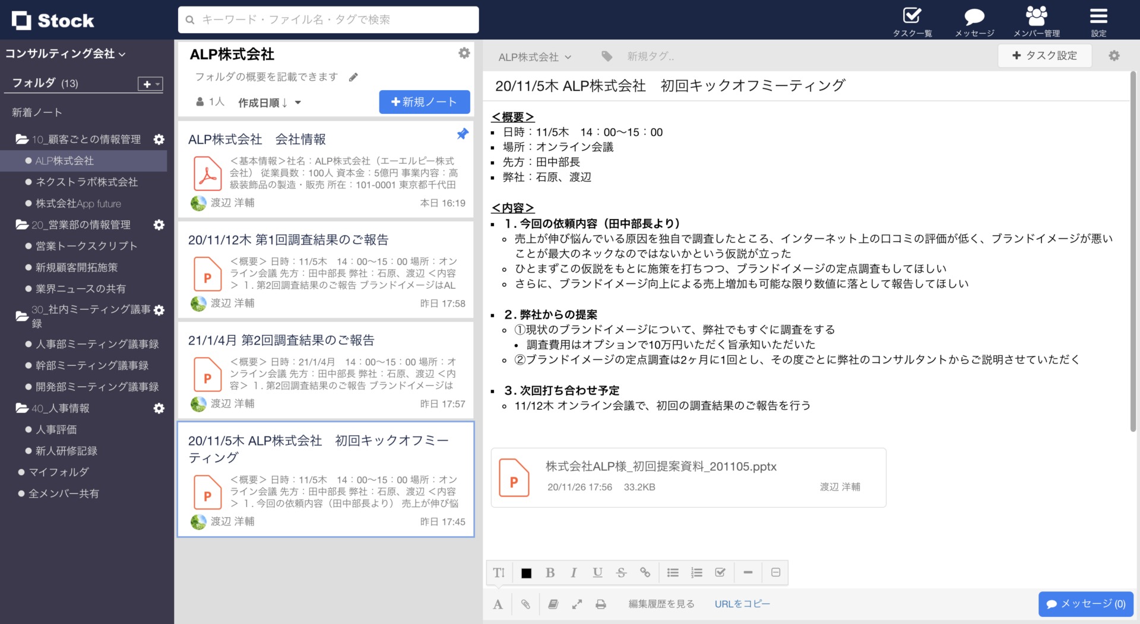Viewport: 1140px width, 624px height.
Task: Edit folder description with pencil icon
Action: point(353,77)
